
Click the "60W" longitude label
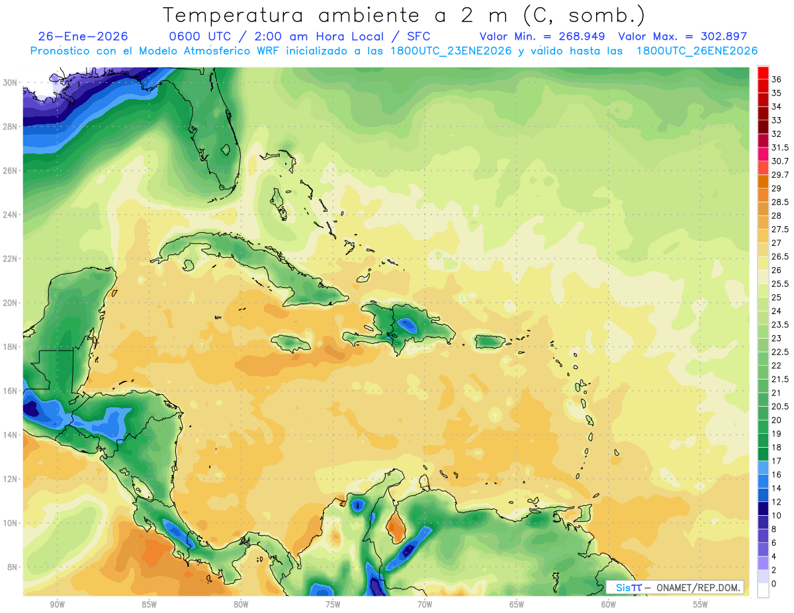click(609, 605)
